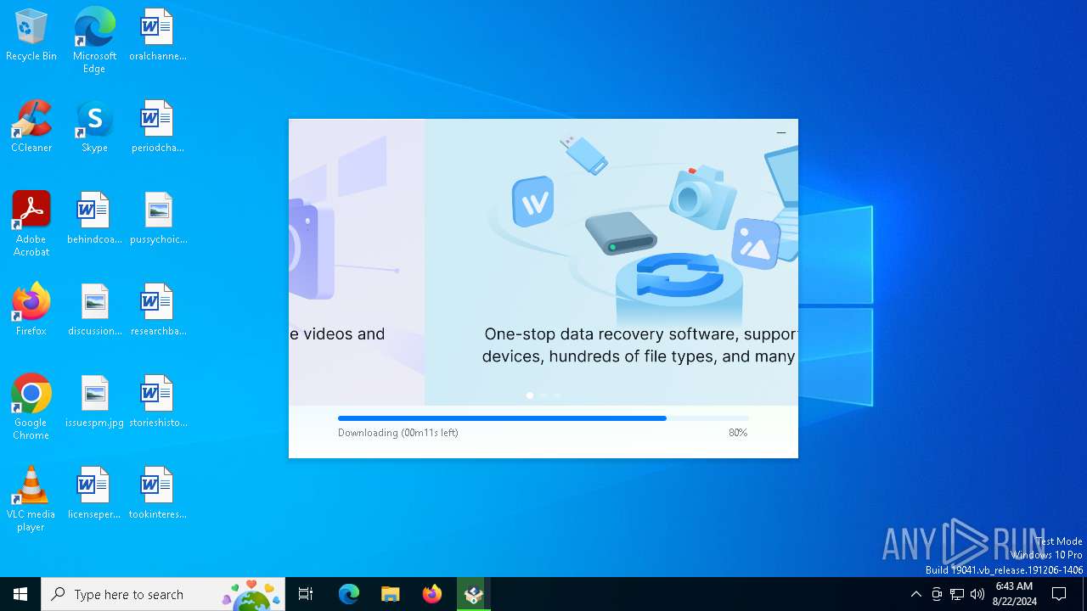Image resolution: width=1087 pixels, height=611 pixels.
Task: Open network status tray icon
Action: [x=957, y=594]
